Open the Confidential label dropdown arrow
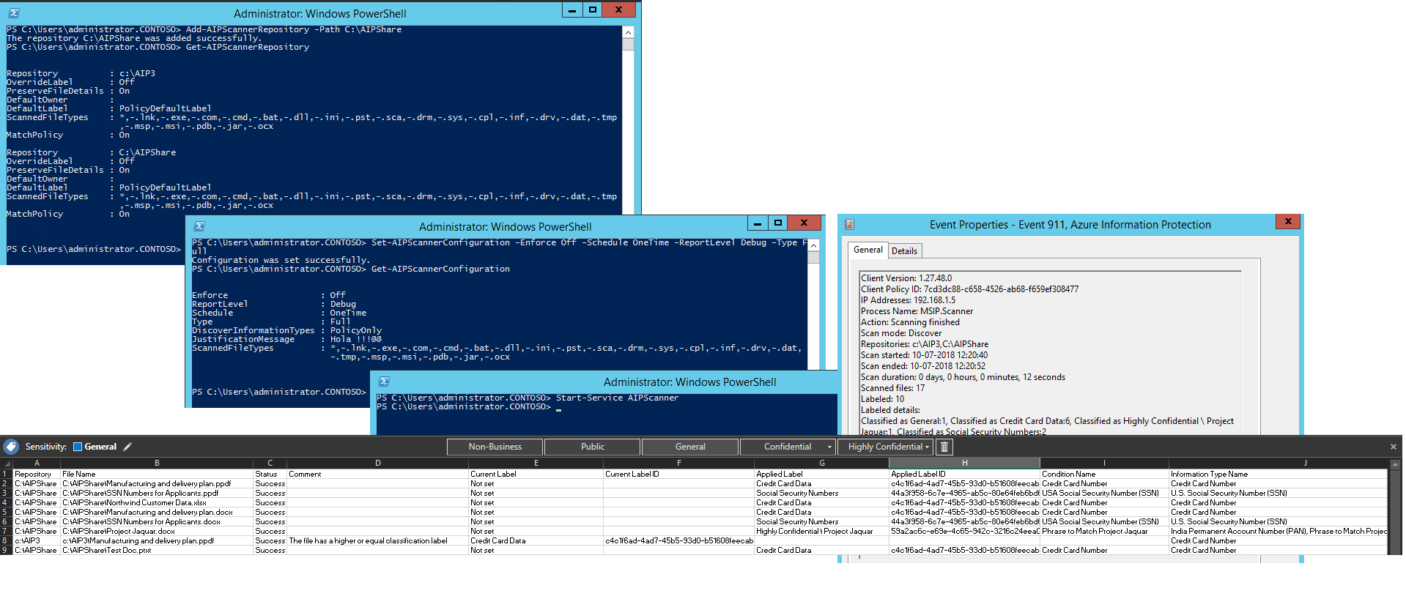The image size is (1406, 599). (x=829, y=447)
